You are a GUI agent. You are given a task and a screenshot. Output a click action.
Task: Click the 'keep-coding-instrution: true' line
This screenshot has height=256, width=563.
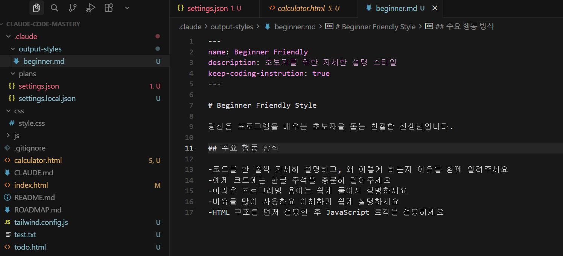click(269, 73)
